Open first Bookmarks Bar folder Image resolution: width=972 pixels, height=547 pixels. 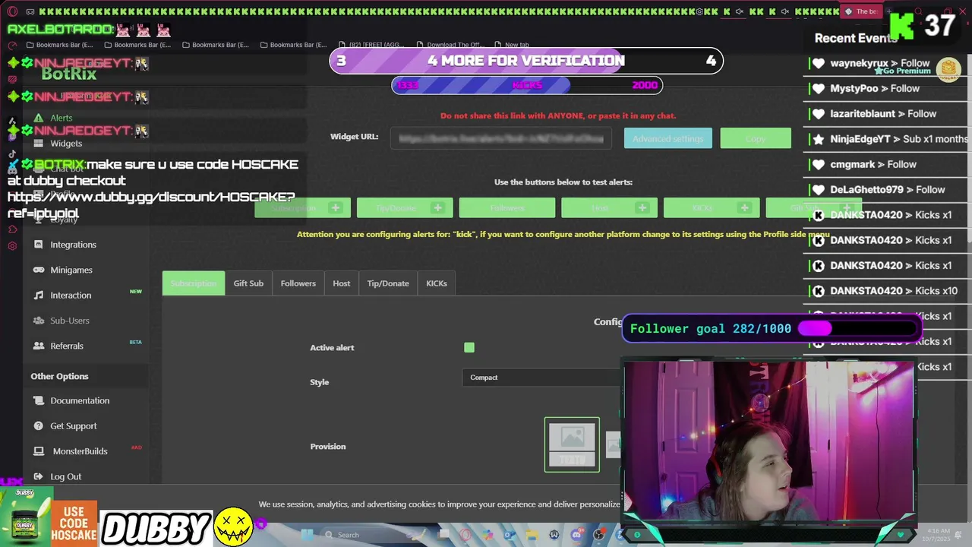point(59,45)
